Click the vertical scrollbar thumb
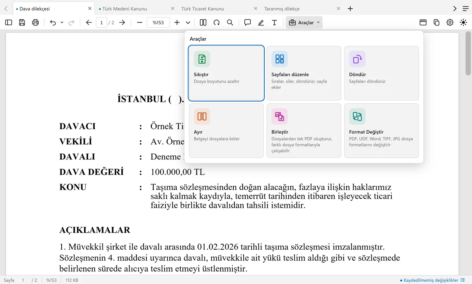Screen dimensions: 472x284 468,53
